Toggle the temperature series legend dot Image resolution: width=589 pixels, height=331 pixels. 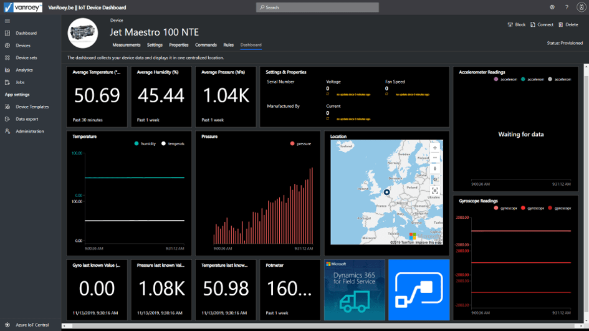(x=163, y=143)
